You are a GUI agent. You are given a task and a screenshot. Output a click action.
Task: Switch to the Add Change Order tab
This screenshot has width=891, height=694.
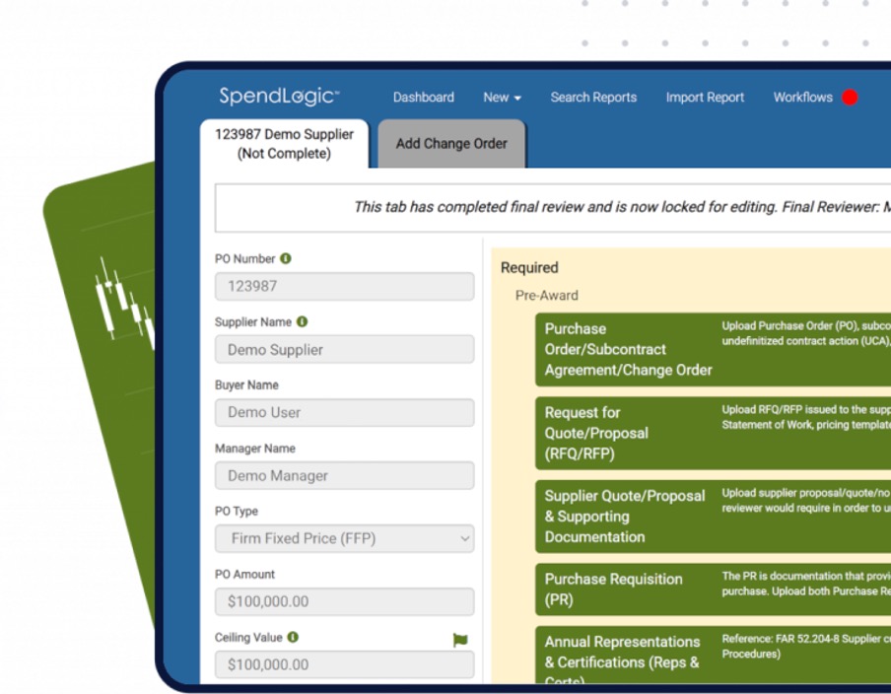[451, 144]
